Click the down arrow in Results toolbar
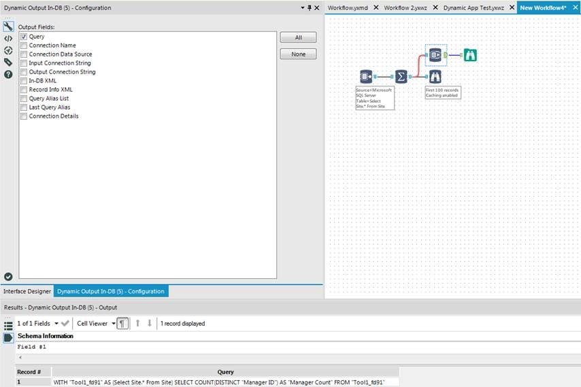 click(149, 323)
